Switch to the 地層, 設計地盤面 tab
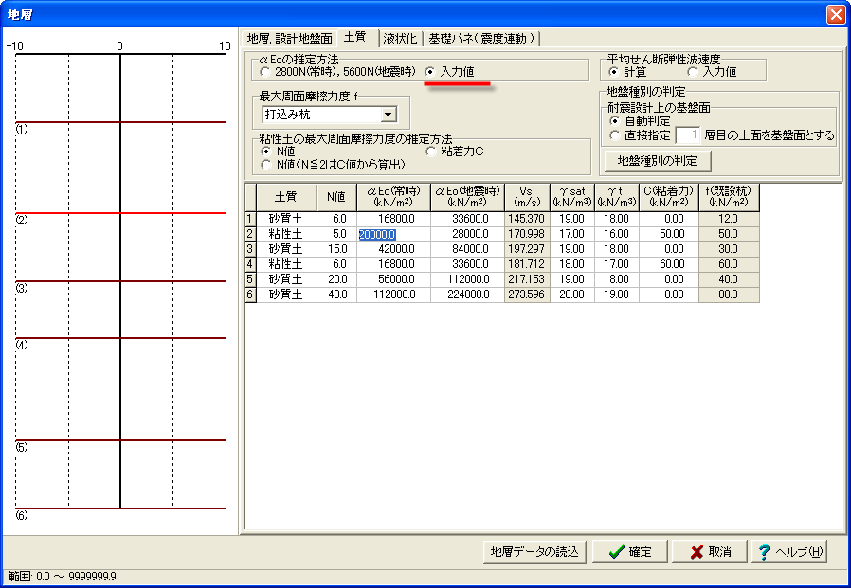The height and width of the screenshot is (588, 851). 289,39
